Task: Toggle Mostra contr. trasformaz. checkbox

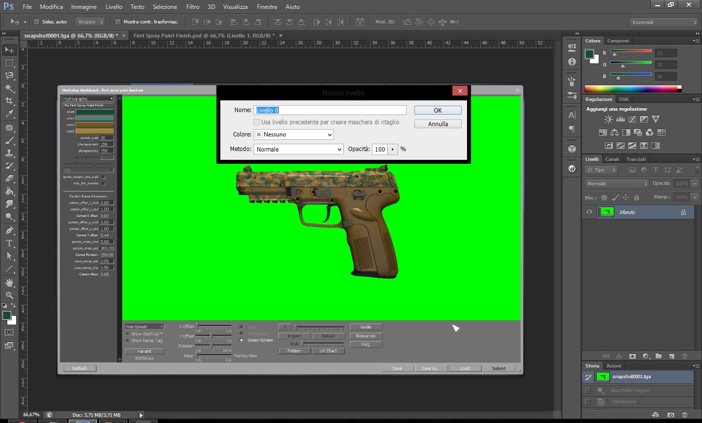Action: (x=117, y=22)
